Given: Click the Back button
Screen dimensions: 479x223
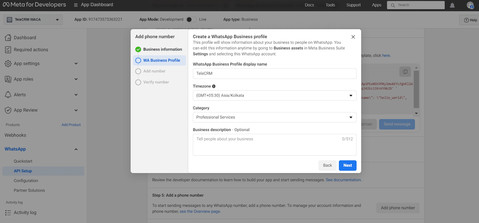Looking at the screenshot, I should (328, 166).
